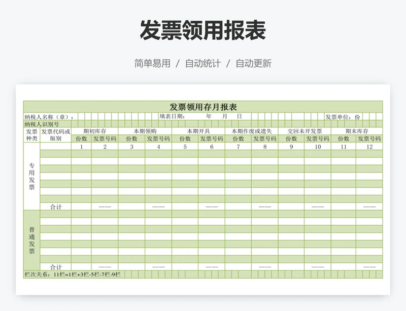Click 合计 in the 专用发票 section
406x311 pixels.
click(56, 206)
